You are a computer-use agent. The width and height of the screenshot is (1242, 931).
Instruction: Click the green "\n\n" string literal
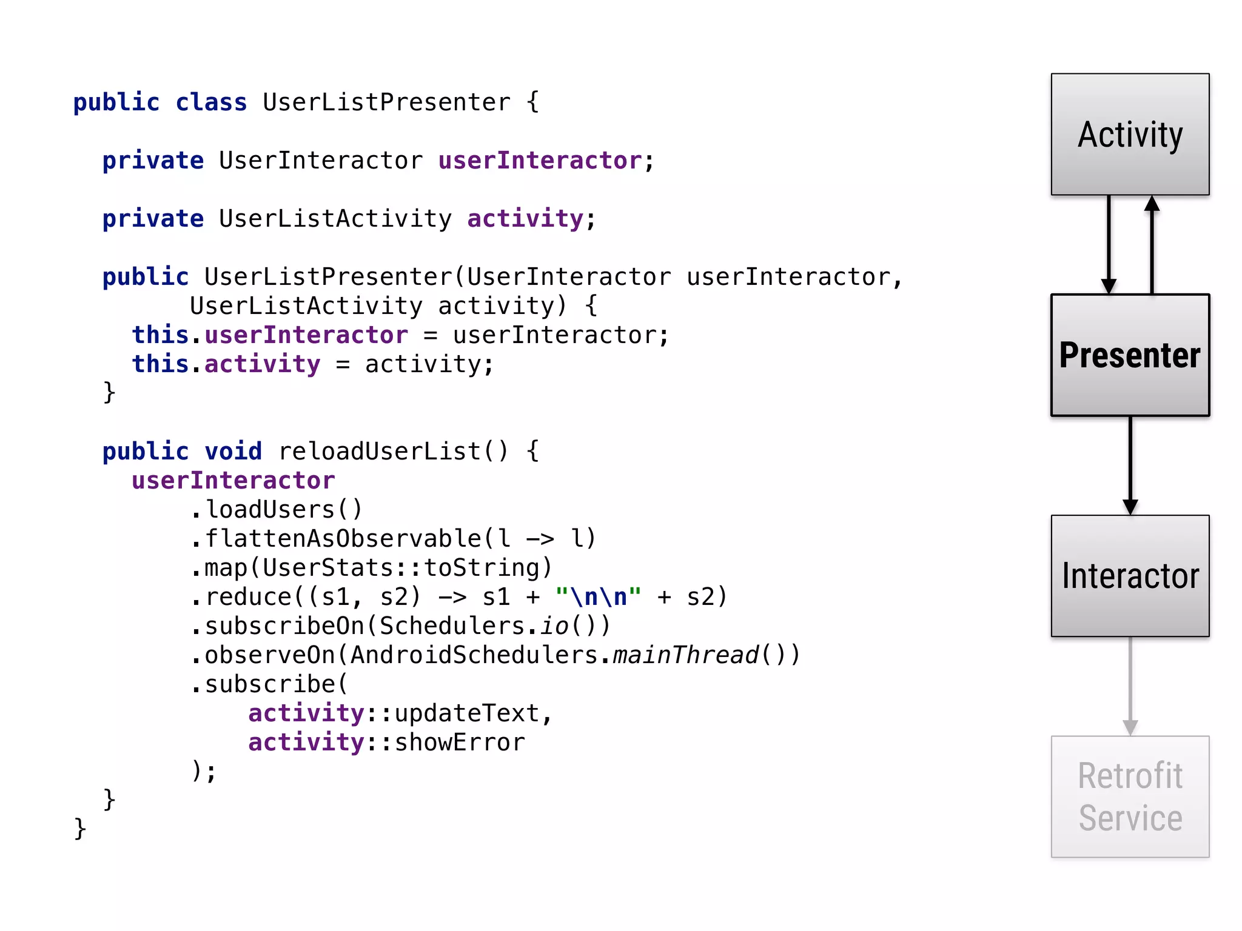coord(598,597)
